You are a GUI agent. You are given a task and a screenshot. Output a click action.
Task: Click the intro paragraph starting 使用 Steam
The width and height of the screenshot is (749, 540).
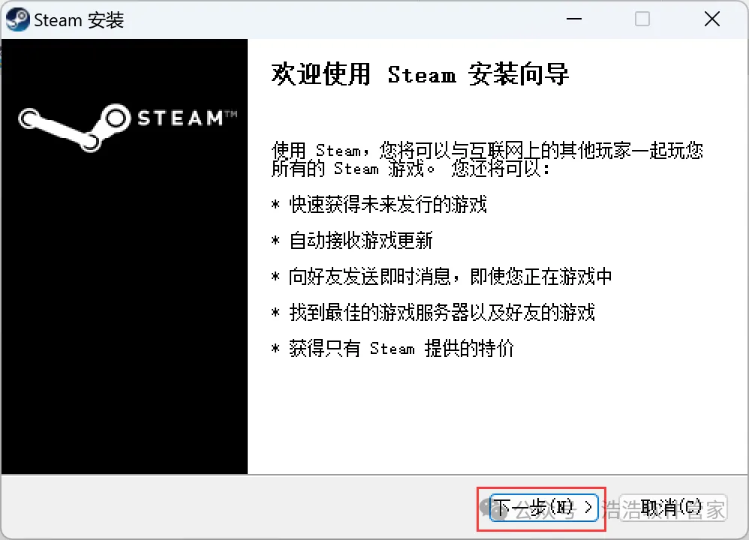[487, 159]
